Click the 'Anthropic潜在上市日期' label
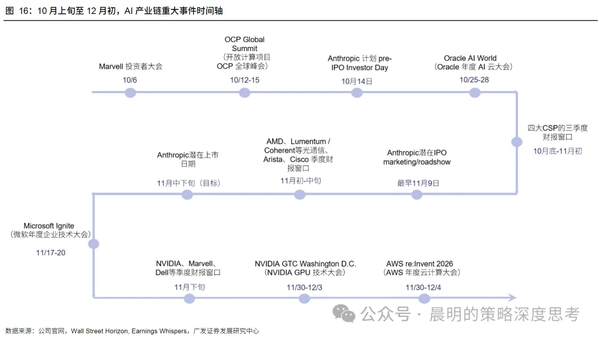 pyautogui.click(x=188, y=159)
